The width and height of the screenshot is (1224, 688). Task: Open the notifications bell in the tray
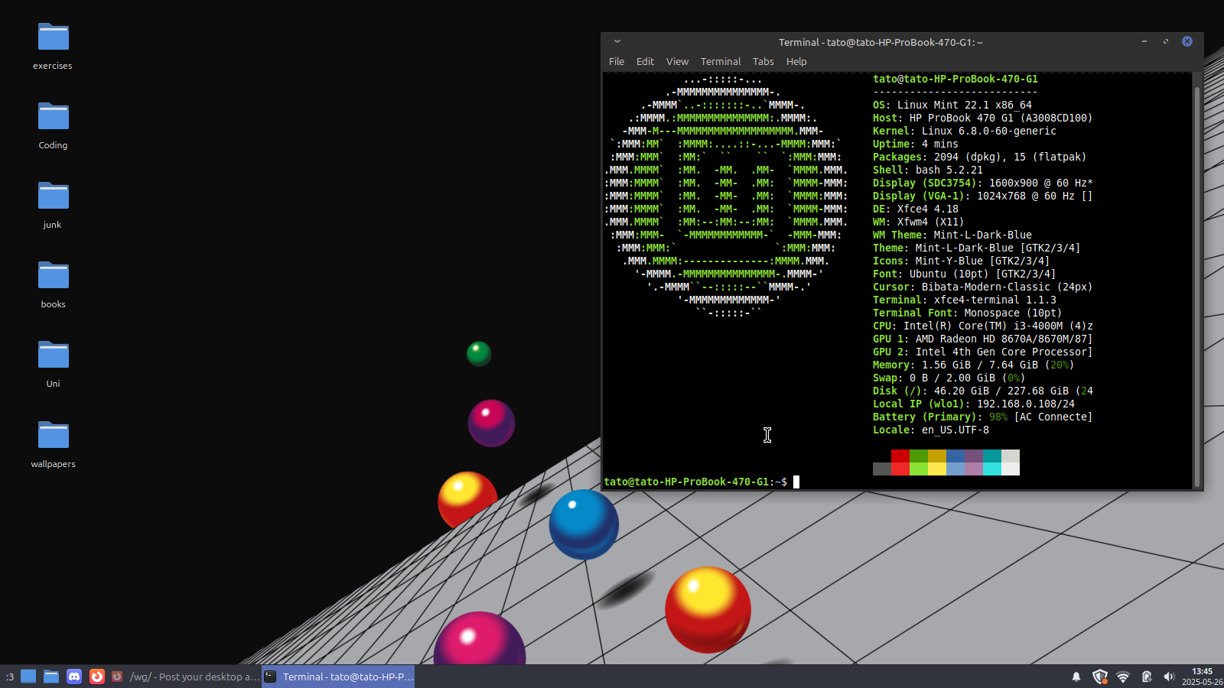click(1076, 677)
